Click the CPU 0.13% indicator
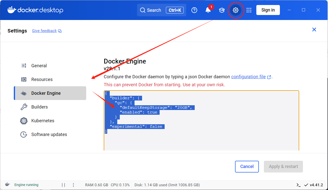Viewport: 328px width, 190px height. point(120,185)
